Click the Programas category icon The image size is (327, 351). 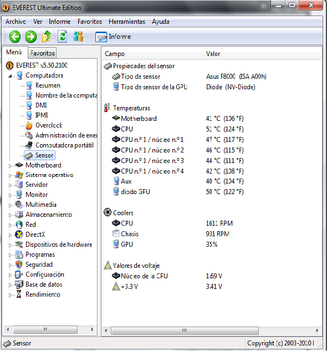[x=19, y=255]
